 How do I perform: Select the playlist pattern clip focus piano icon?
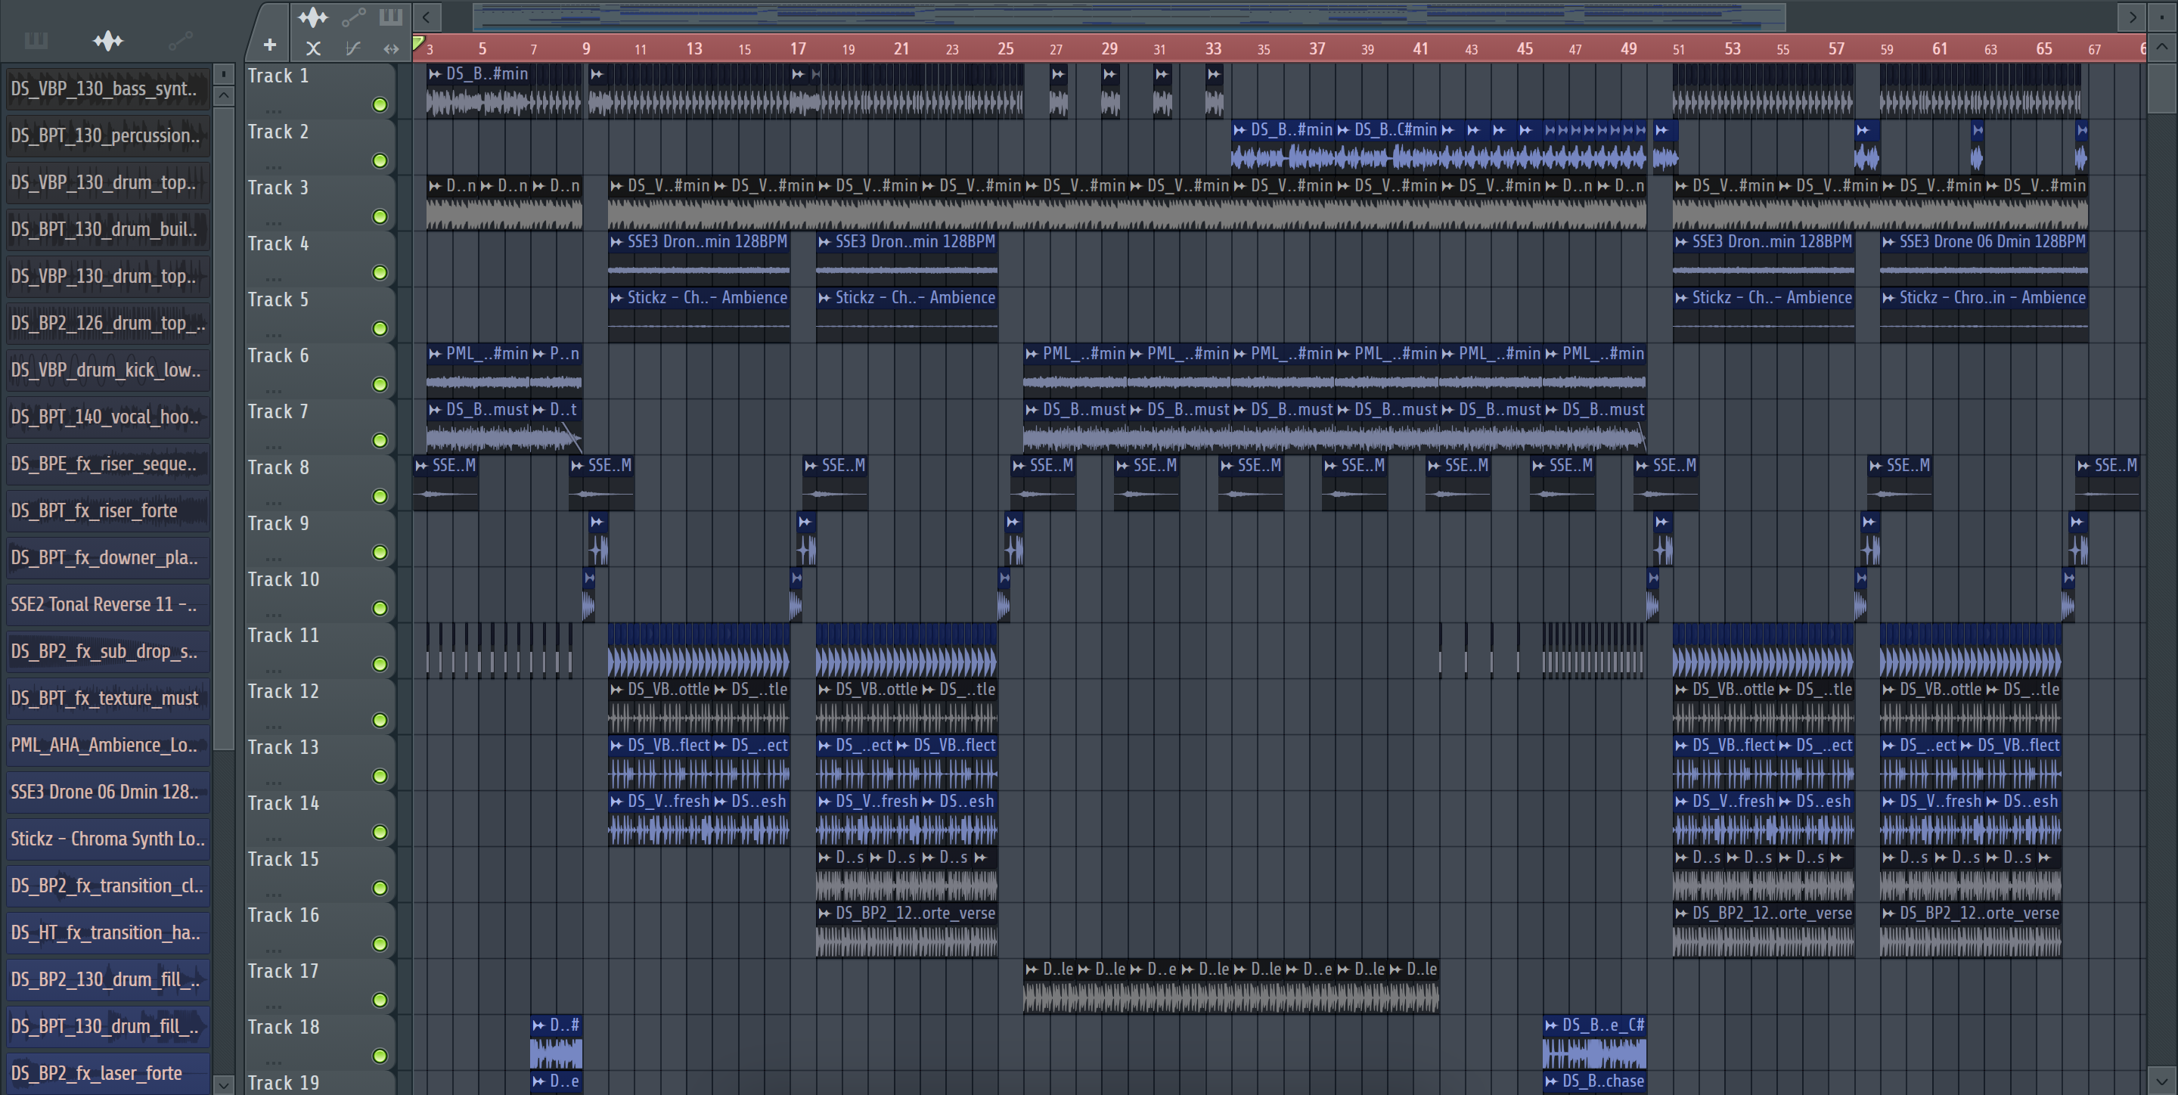[391, 16]
